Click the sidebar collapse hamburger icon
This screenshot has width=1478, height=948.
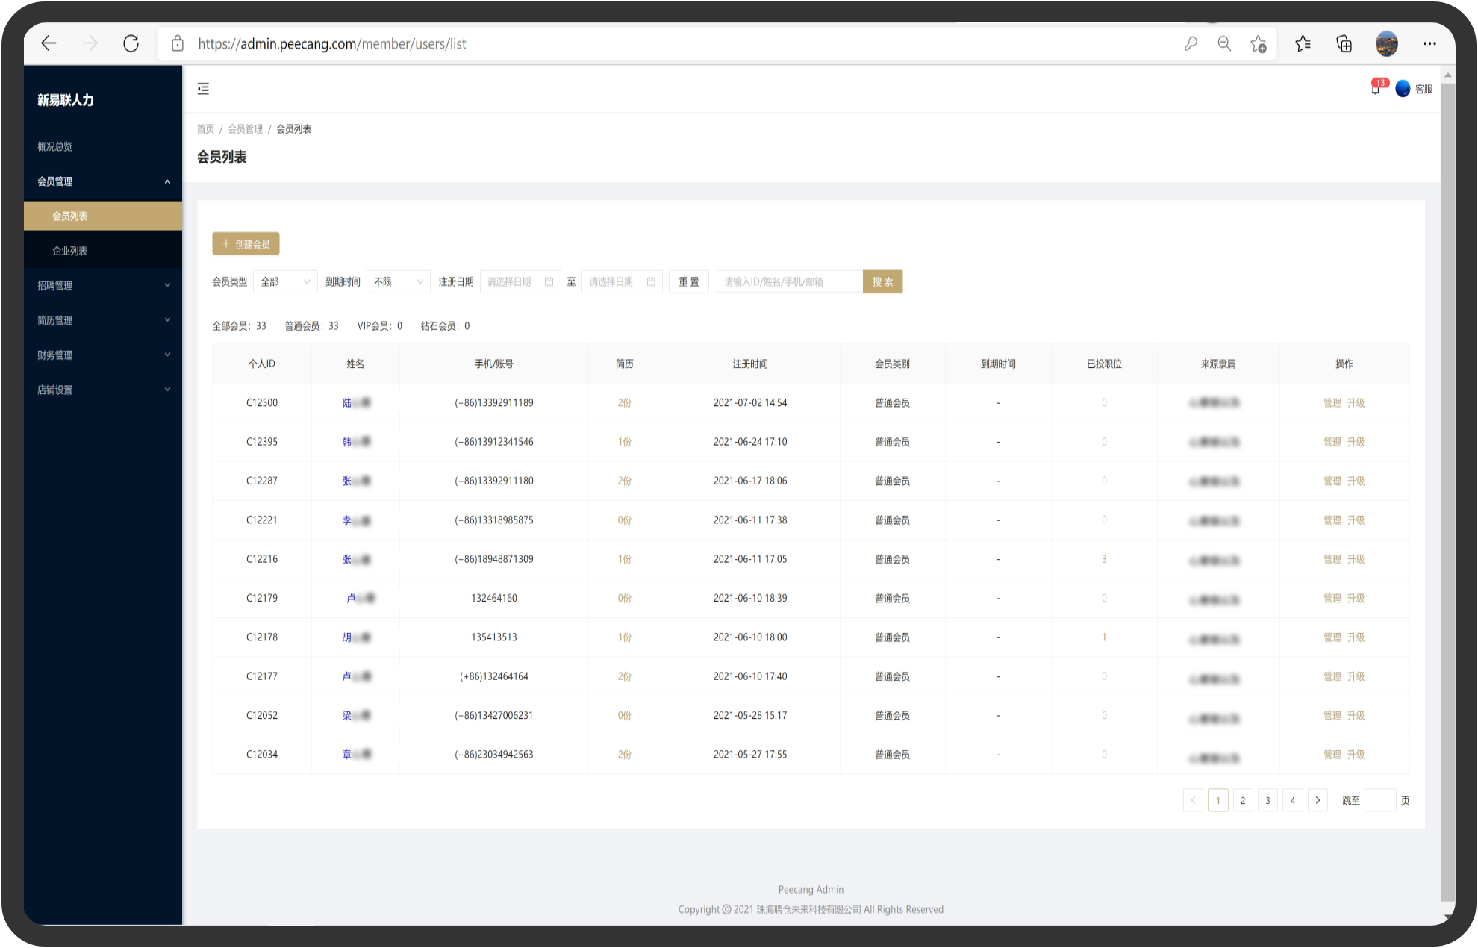[203, 89]
